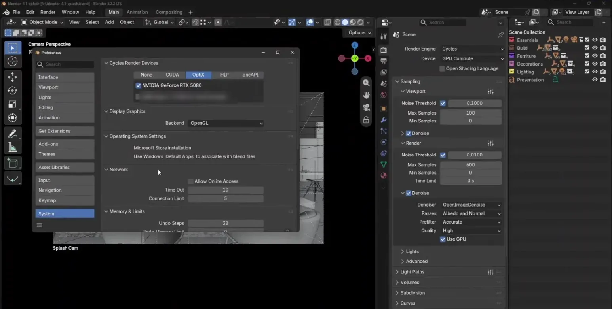Open the Render menu in top bar
Viewport: 612px width, 309px height.
pyautogui.click(x=48, y=12)
